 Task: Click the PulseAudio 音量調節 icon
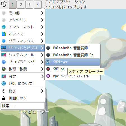[x=48, y=48]
